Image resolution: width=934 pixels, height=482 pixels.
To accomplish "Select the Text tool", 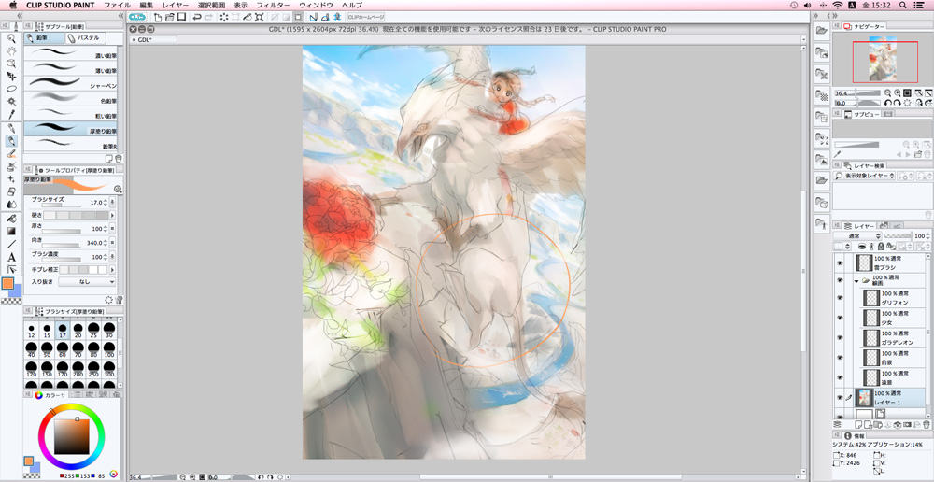I will pyautogui.click(x=11, y=258).
